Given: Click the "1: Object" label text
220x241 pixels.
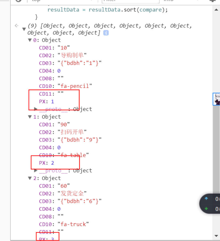Looking at the screenshot, I should (x=47, y=117).
